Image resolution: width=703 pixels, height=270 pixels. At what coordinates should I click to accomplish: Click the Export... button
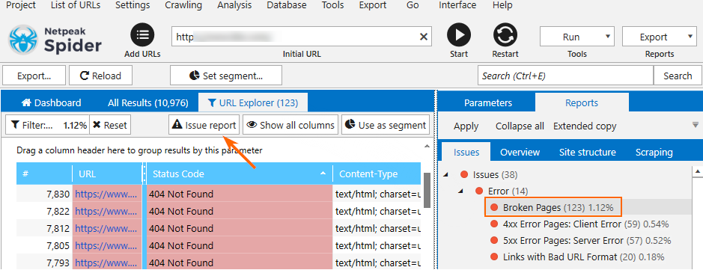coord(34,76)
